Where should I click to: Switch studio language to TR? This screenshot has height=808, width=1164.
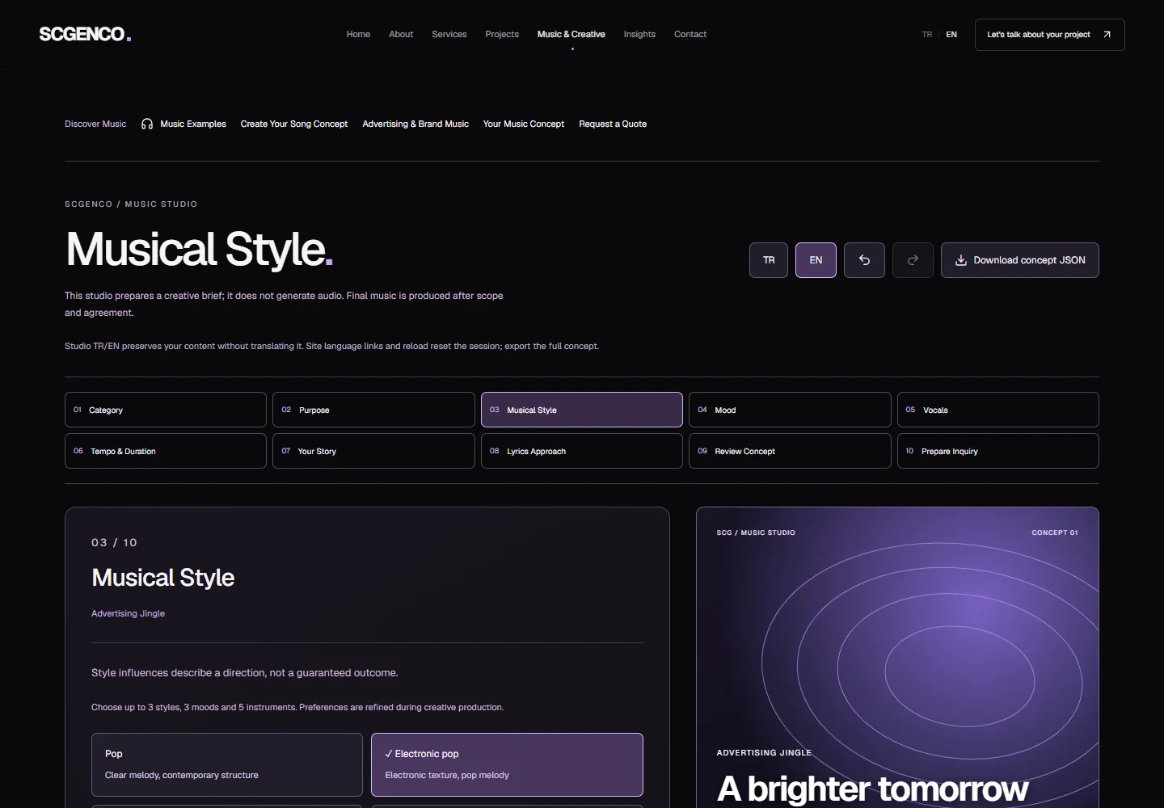tap(769, 260)
